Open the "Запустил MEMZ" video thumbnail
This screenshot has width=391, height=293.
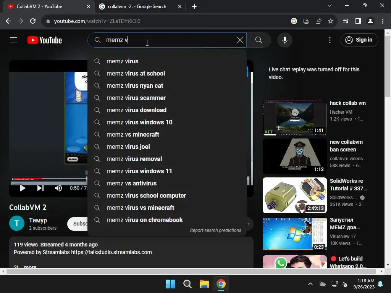tap(294, 234)
